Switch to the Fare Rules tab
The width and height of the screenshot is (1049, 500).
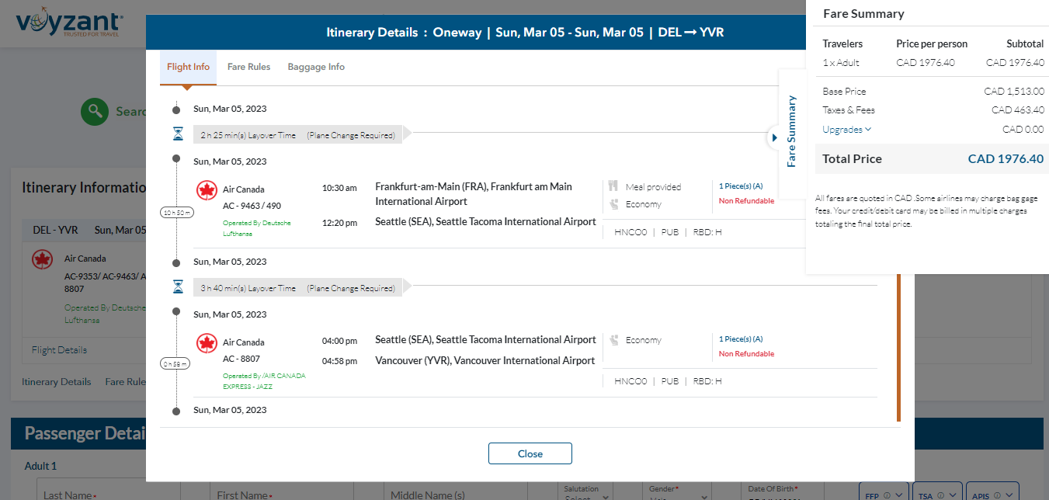[x=248, y=67]
